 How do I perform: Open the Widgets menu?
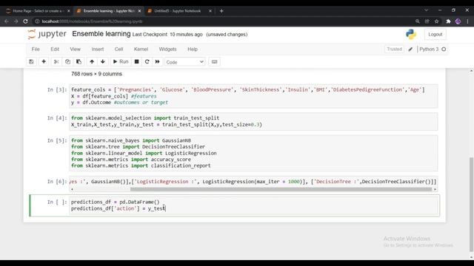(168, 50)
